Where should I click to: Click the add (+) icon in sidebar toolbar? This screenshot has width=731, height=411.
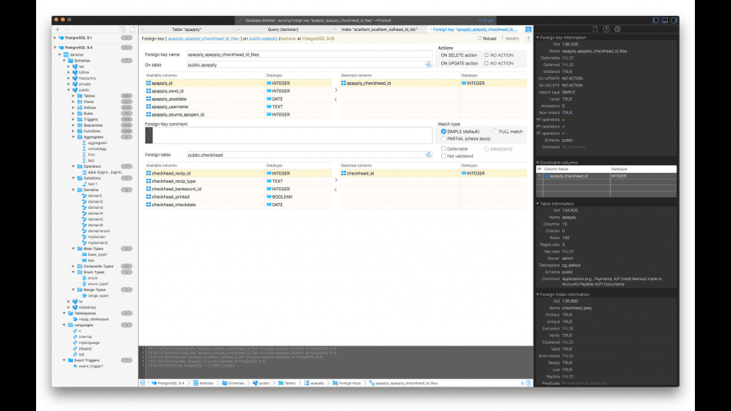pos(57,29)
